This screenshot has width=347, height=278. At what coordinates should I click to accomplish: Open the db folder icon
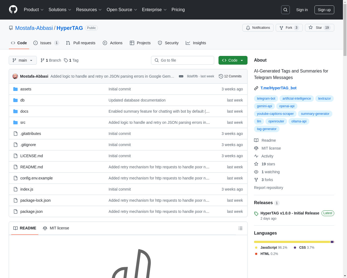pos(15,100)
